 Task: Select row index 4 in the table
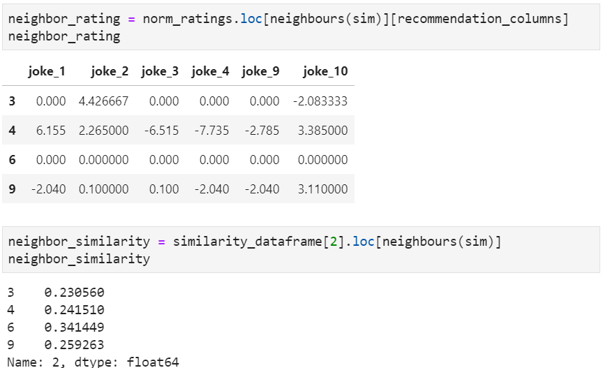tap(13, 131)
